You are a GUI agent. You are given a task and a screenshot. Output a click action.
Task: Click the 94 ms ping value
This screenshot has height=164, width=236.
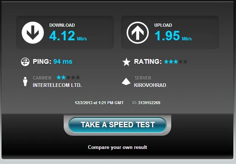[x=63, y=62]
